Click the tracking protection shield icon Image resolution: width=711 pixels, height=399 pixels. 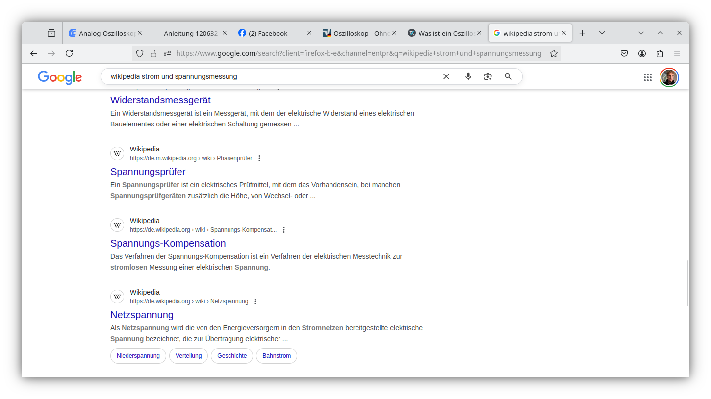[x=140, y=53]
